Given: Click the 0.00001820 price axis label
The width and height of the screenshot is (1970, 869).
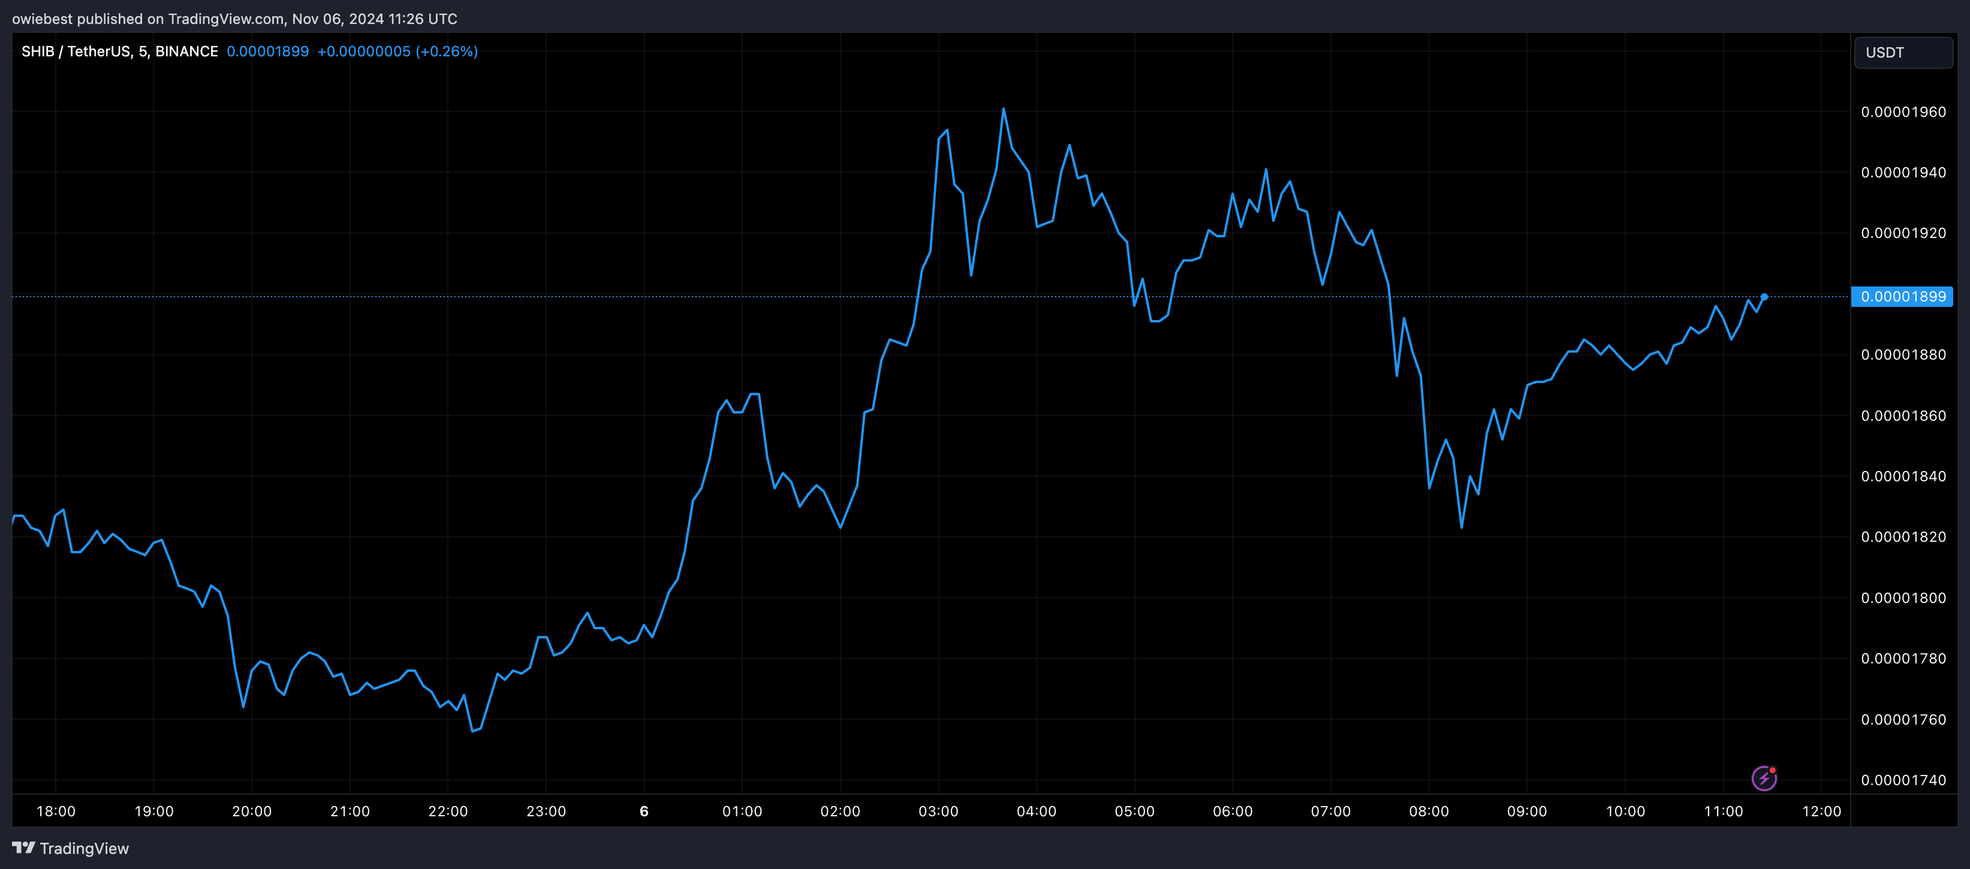Looking at the screenshot, I should tap(1903, 536).
